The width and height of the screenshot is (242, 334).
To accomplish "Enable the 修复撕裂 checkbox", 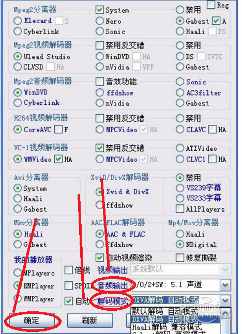I will pos(180,258).
